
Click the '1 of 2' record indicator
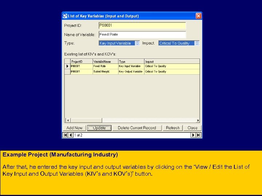click(x=78, y=135)
